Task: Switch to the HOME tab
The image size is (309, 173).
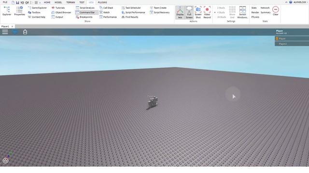Action: [x=47, y=2]
